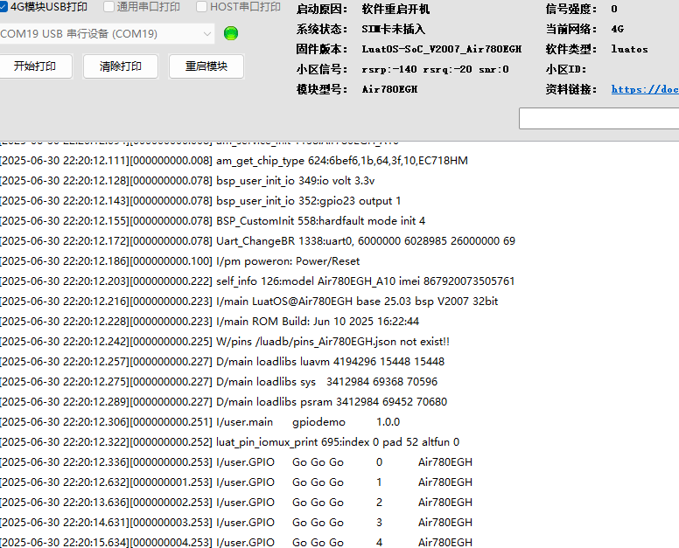Image resolution: width=679 pixels, height=548 pixels.
Task: Select the W/pins json not exist warning
Action: 225,342
